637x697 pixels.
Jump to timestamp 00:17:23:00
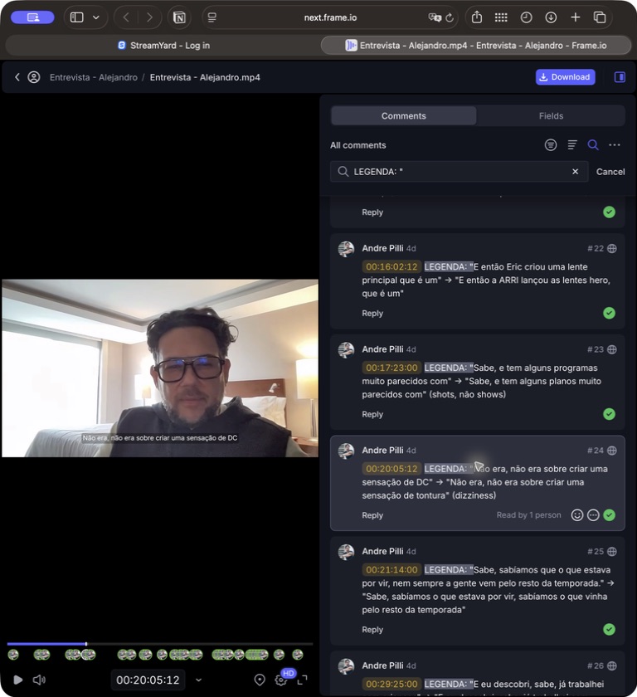click(x=391, y=368)
